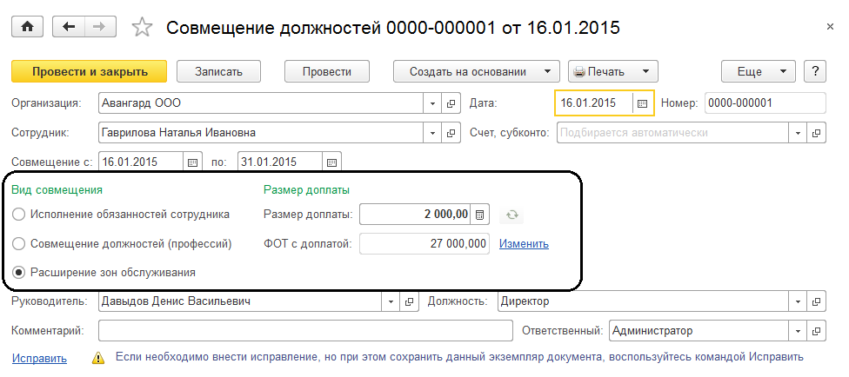849x377 pixels.
Task: Expand the Сотрудник dropdown list
Action: click(x=433, y=133)
